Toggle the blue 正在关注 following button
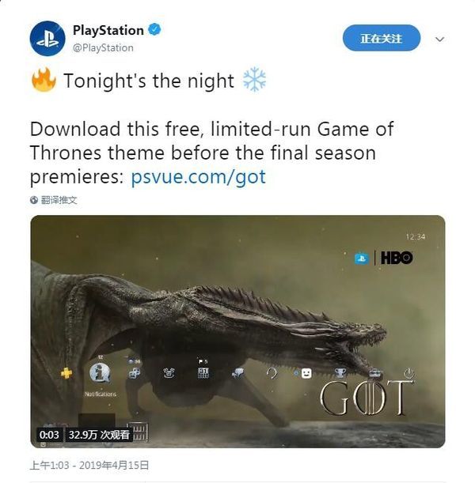Viewport: 475px width, 483px height. click(x=382, y=38)
